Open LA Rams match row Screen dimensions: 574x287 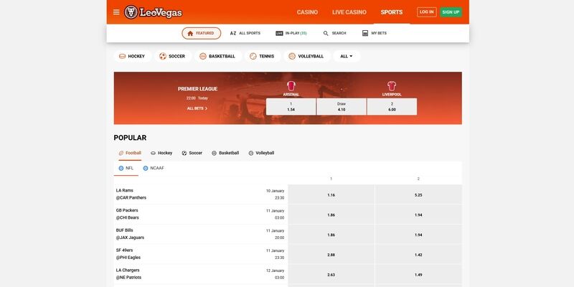201,194
